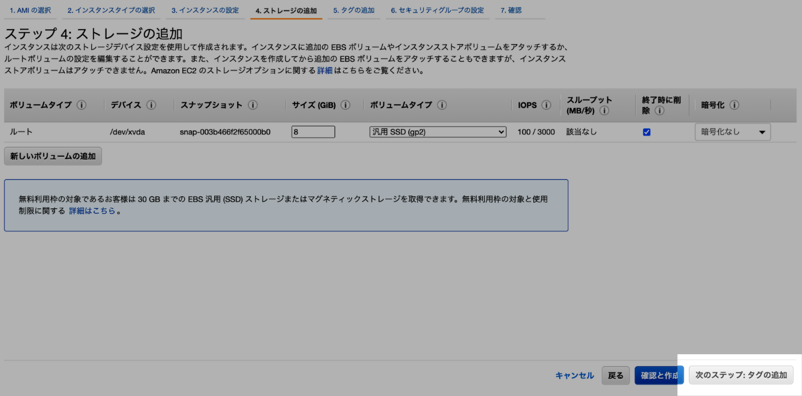Open 汎用 SSD (gp2) volume type dropdown

pos(438,132)
